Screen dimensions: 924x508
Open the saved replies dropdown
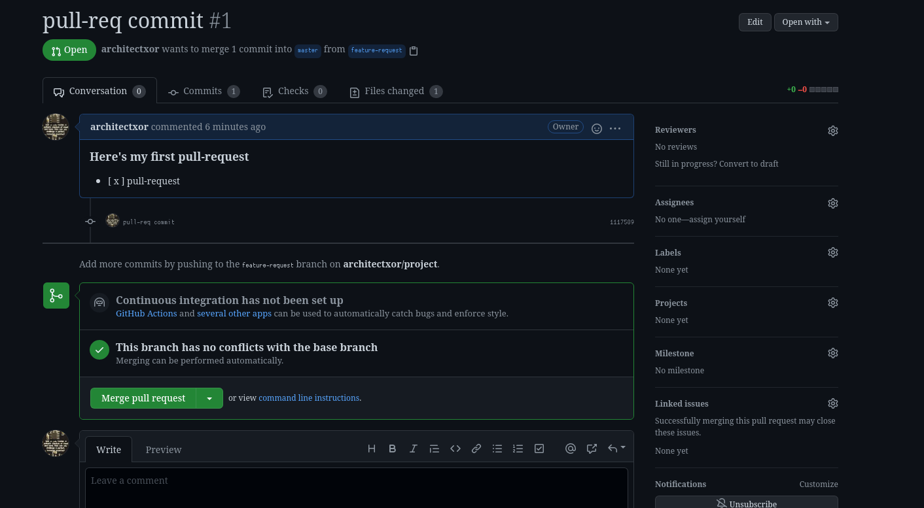tap(616, 449)
